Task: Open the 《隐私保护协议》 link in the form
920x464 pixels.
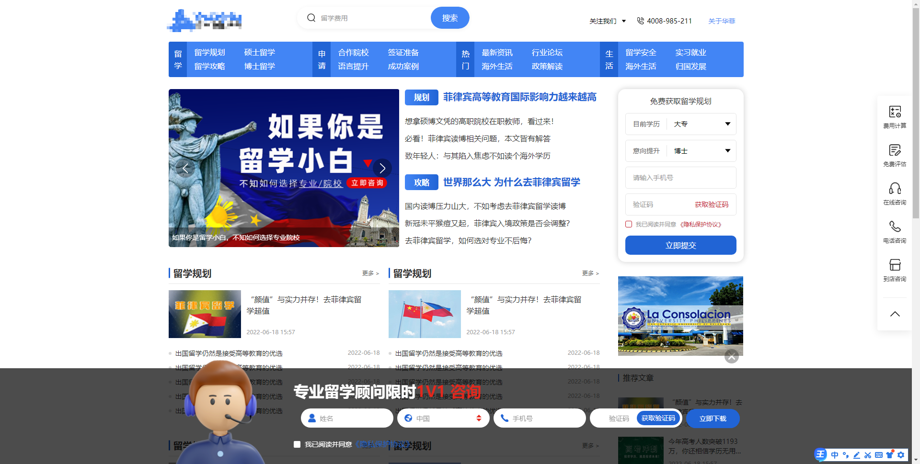Action: point(701,224)
